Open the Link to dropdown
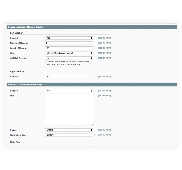 (x=69, y=53)
